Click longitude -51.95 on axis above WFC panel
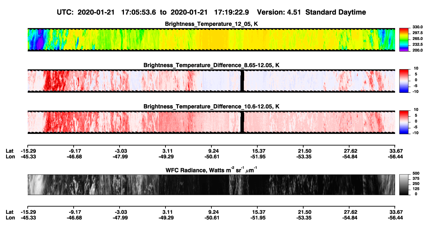439x225 pixels. tap(257, 157)
